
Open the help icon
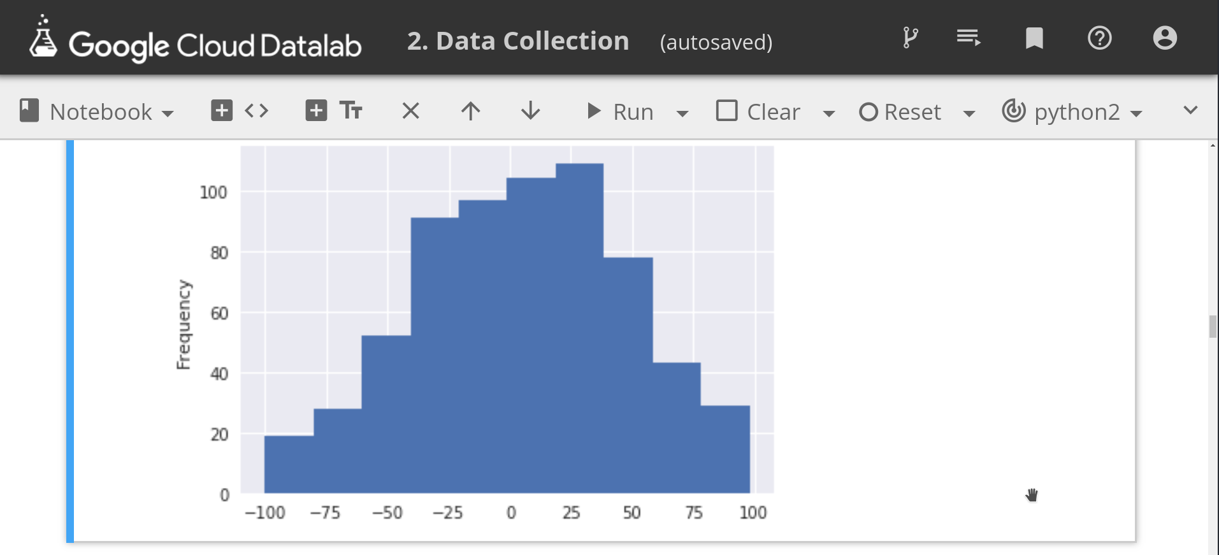(x=1099, y=38)
